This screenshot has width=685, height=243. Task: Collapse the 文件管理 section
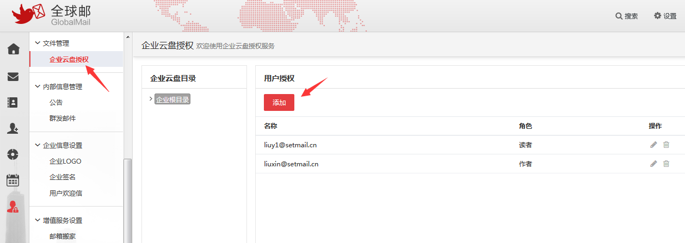point(38,42)
